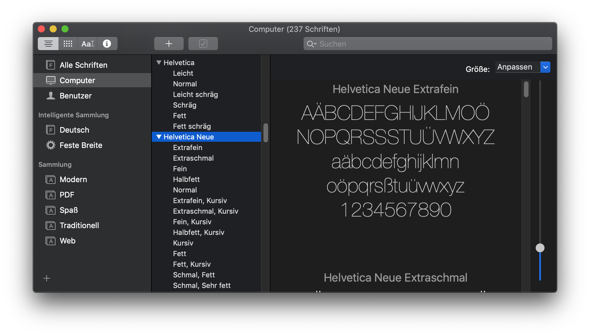Select Deutsch from intelligent collection
The width and height of the screenshot is (590, 336).
(x=75, y=130)
